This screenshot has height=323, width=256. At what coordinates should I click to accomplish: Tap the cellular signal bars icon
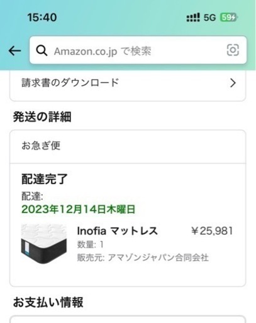(x=193, y=18)
